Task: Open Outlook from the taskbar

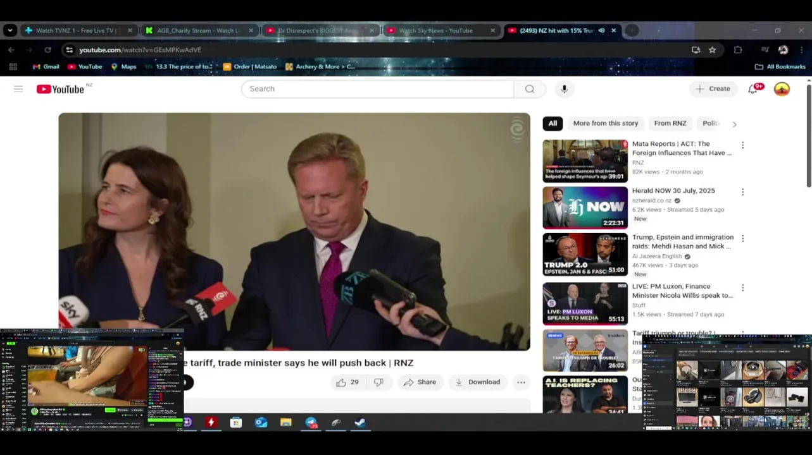Action: point(261,423)
